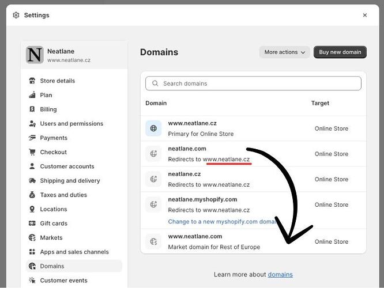This screenshot has height=288, width=384.
Task: Click the Domains globe icon in sidebar
Action: (32, 266)
